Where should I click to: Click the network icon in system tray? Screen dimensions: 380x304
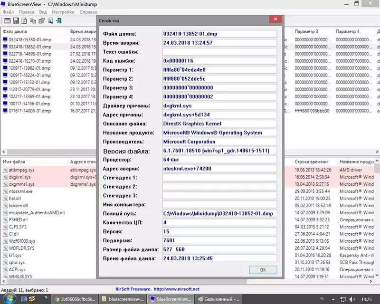click(343, 299)
